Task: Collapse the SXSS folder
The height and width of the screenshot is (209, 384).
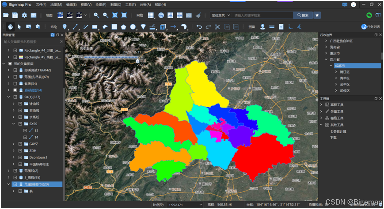Action: [x=14, y=124]
